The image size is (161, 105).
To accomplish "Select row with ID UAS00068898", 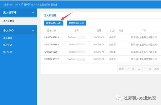I will [52, 45].
